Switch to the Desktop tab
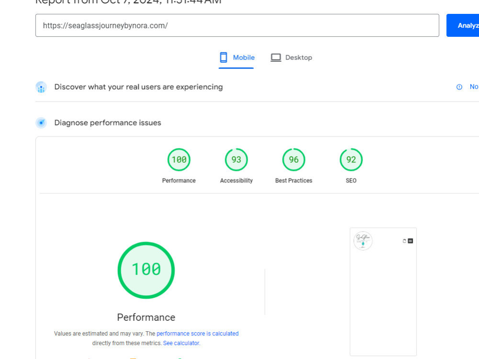The width and height of the screenshot is (479, 359). coord(291,58)
